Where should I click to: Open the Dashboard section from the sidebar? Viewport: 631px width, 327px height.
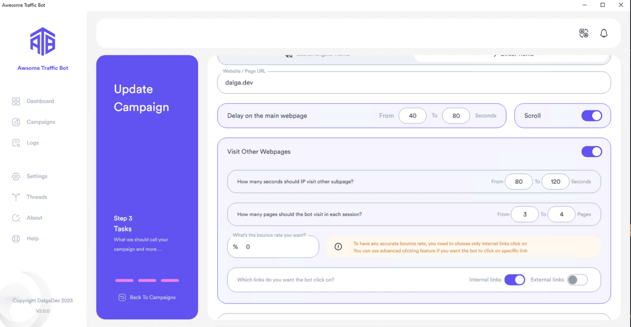point(40,101)
